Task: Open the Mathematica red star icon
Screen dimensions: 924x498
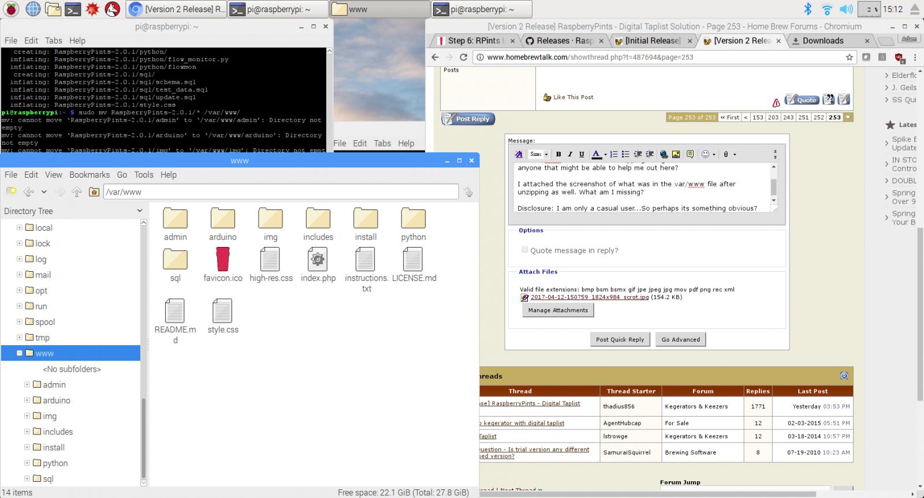Action: (92, 9)
